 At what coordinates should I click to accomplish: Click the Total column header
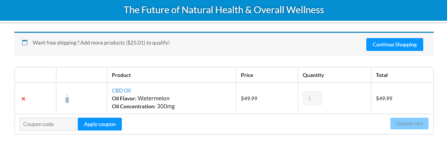(x=382, y=75)
